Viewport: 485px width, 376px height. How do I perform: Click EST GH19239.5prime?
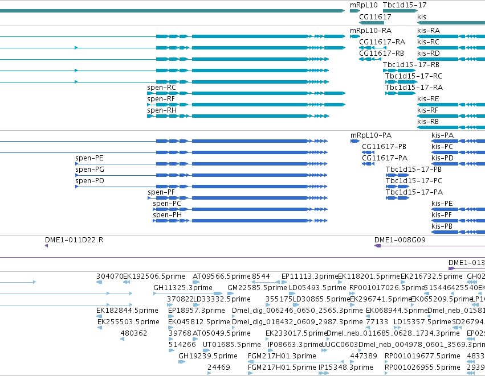click(x=208, y=357)
